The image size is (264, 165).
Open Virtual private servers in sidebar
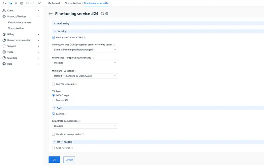[x=19, y=22]
